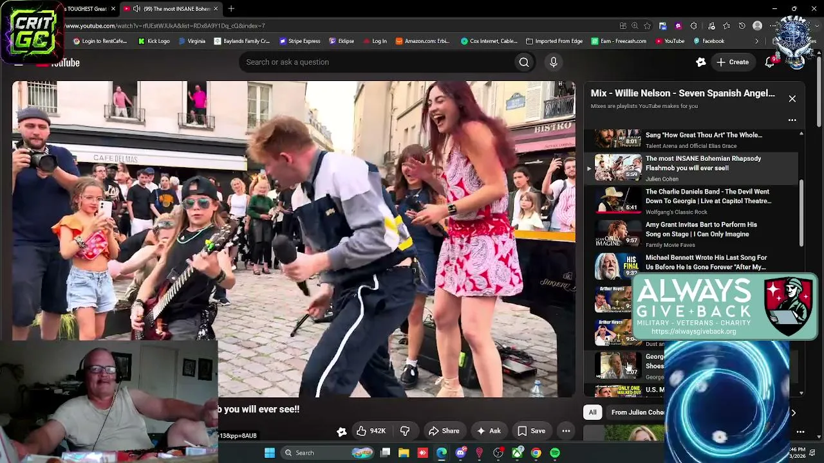Open Mix playlist options three-dot menu
The height and width of the screenshot is (463, 824).
792,120
